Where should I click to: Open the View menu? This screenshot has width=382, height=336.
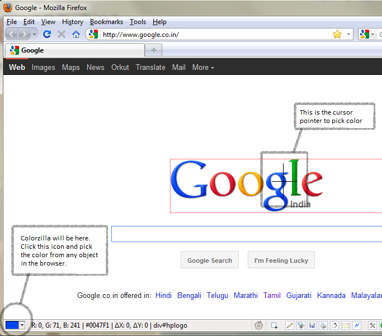(x=48, y=22)
